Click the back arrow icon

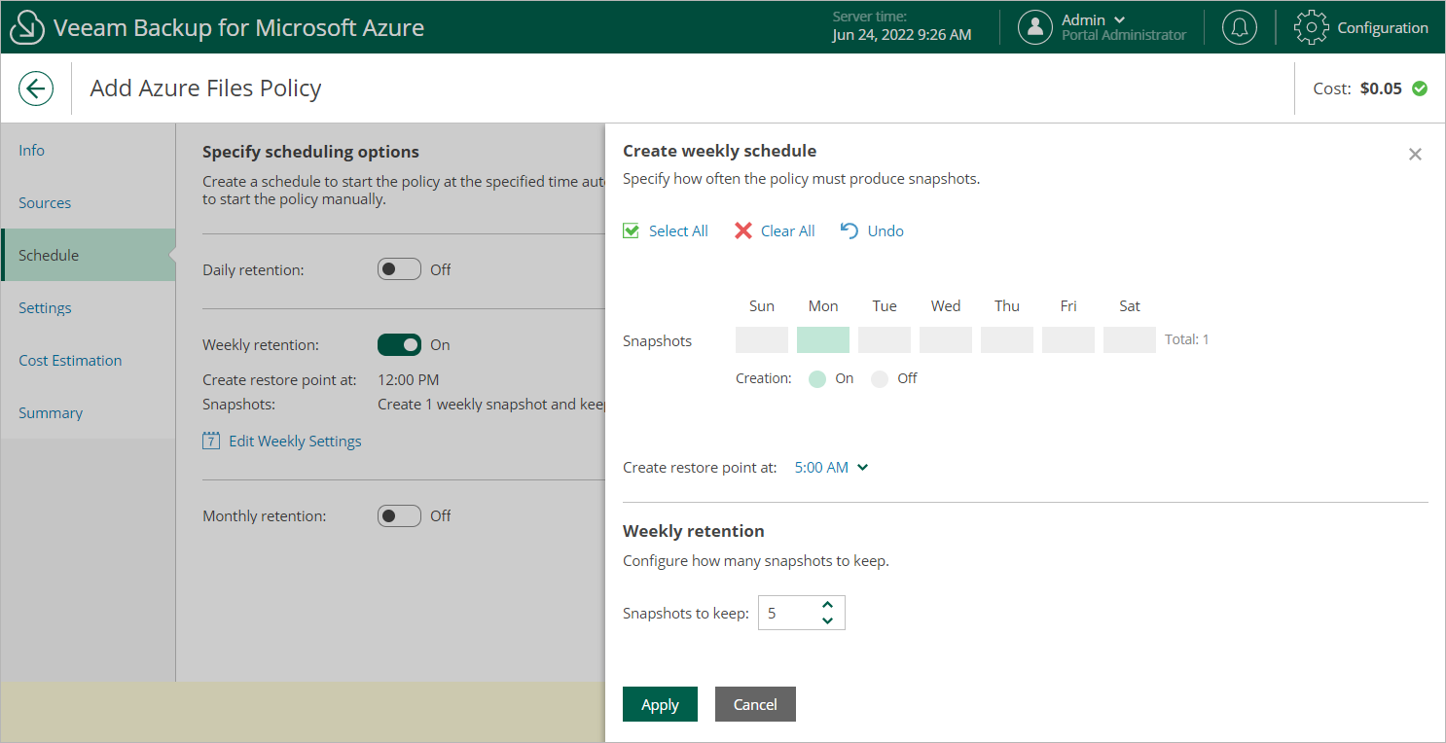(x=36, y=89)
